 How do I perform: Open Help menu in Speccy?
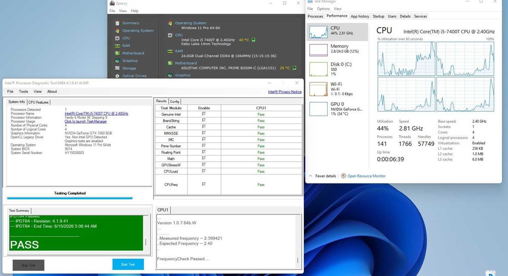[135, 11]
